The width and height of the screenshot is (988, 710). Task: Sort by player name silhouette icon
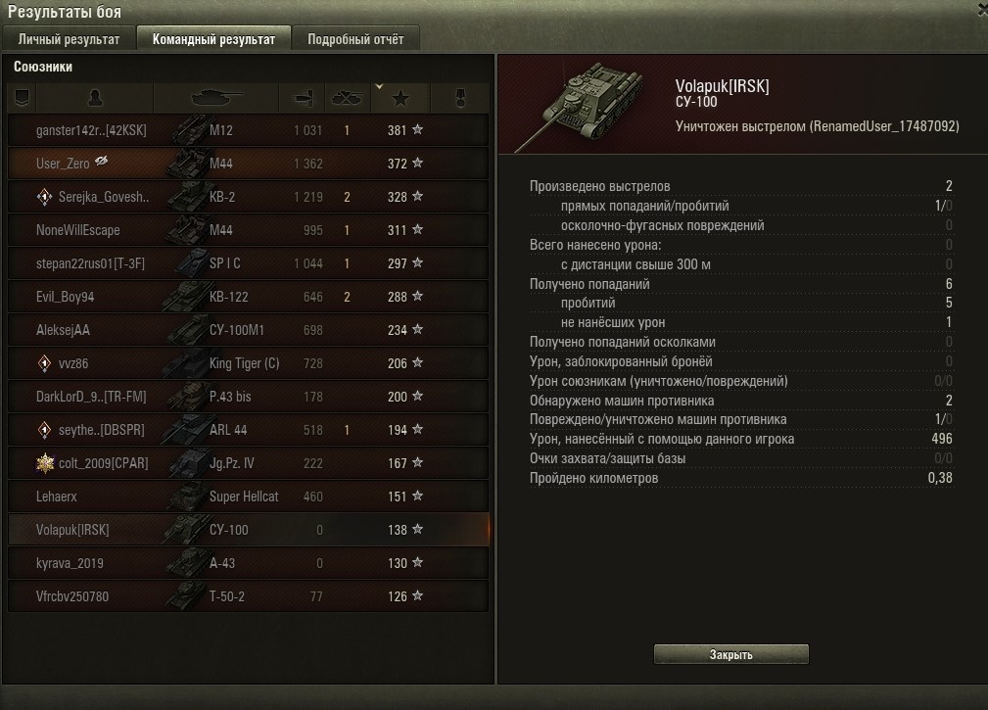tap(95, 98)
